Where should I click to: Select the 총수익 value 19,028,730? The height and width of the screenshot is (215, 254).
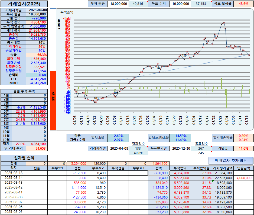(37, 34)
